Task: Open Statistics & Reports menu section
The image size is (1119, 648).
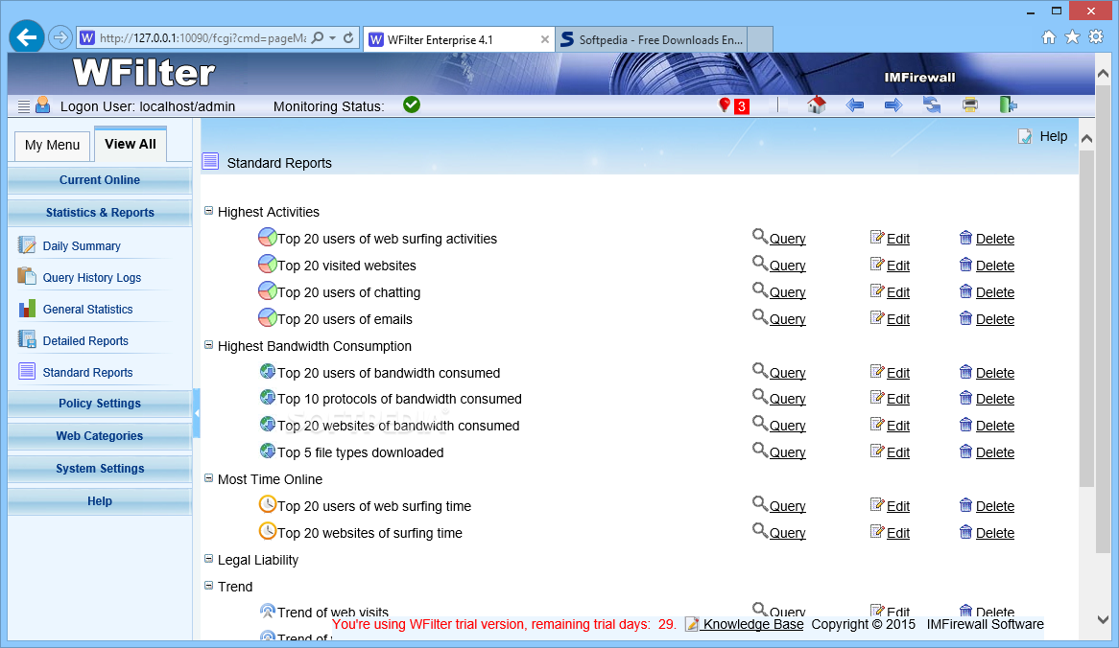Action: click(100, 213)
